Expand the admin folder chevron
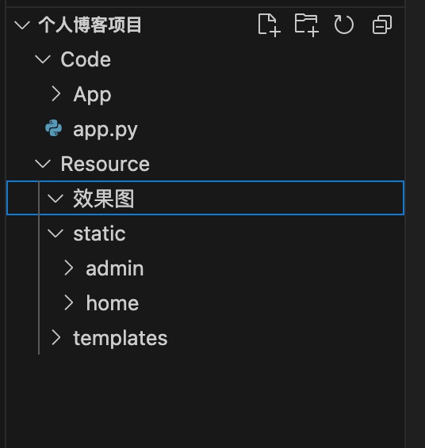Image resolution: width=425 pixels, height=448 pixels. [69, 268]
